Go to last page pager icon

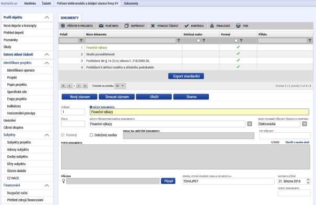85,86
